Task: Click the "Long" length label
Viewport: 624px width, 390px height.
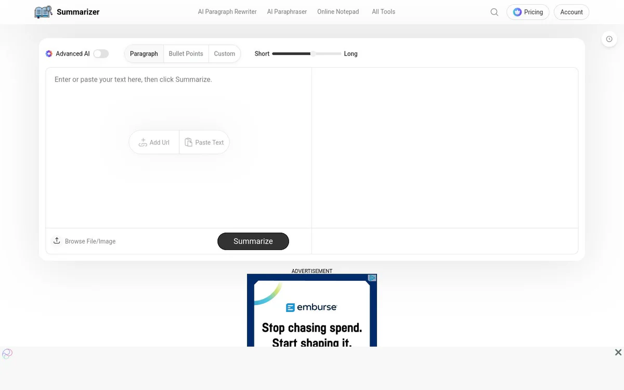Action: (x=350, y=54)
